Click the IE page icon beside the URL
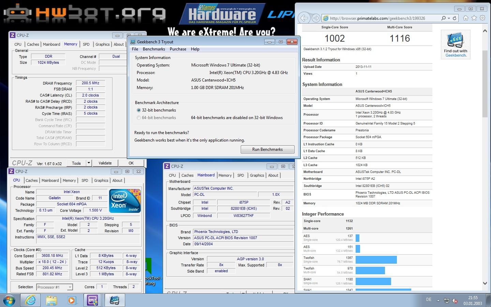 pyautogui.click(x=326, y=18)
